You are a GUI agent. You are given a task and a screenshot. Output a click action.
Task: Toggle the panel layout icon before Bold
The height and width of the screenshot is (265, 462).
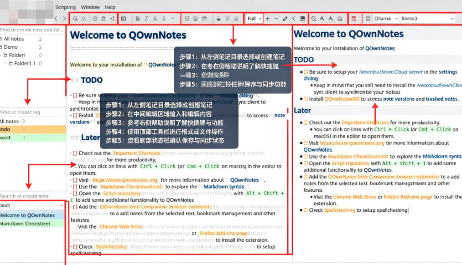pyautogui.click(x=124, y=19)
